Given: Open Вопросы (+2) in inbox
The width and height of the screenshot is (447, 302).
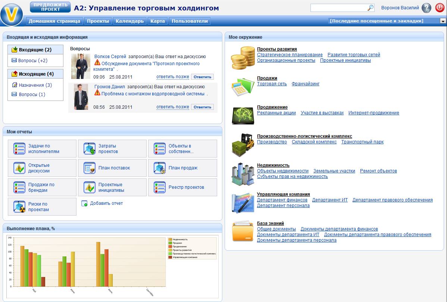Looking at the screenshot, I should click(x=33, y=61).
